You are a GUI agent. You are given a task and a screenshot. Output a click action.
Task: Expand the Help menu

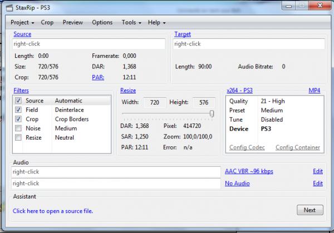coord(156,22)
